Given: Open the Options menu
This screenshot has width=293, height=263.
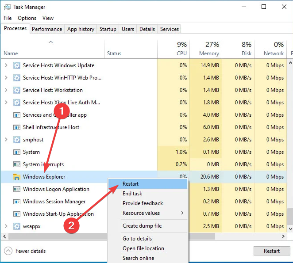Looking at the screenshot, I should tap(27, 18).
